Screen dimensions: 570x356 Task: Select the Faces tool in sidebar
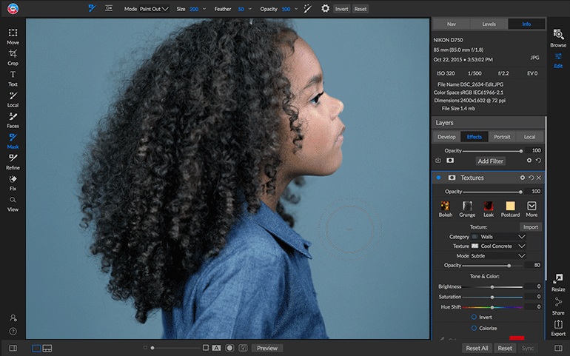pos(13,121)
